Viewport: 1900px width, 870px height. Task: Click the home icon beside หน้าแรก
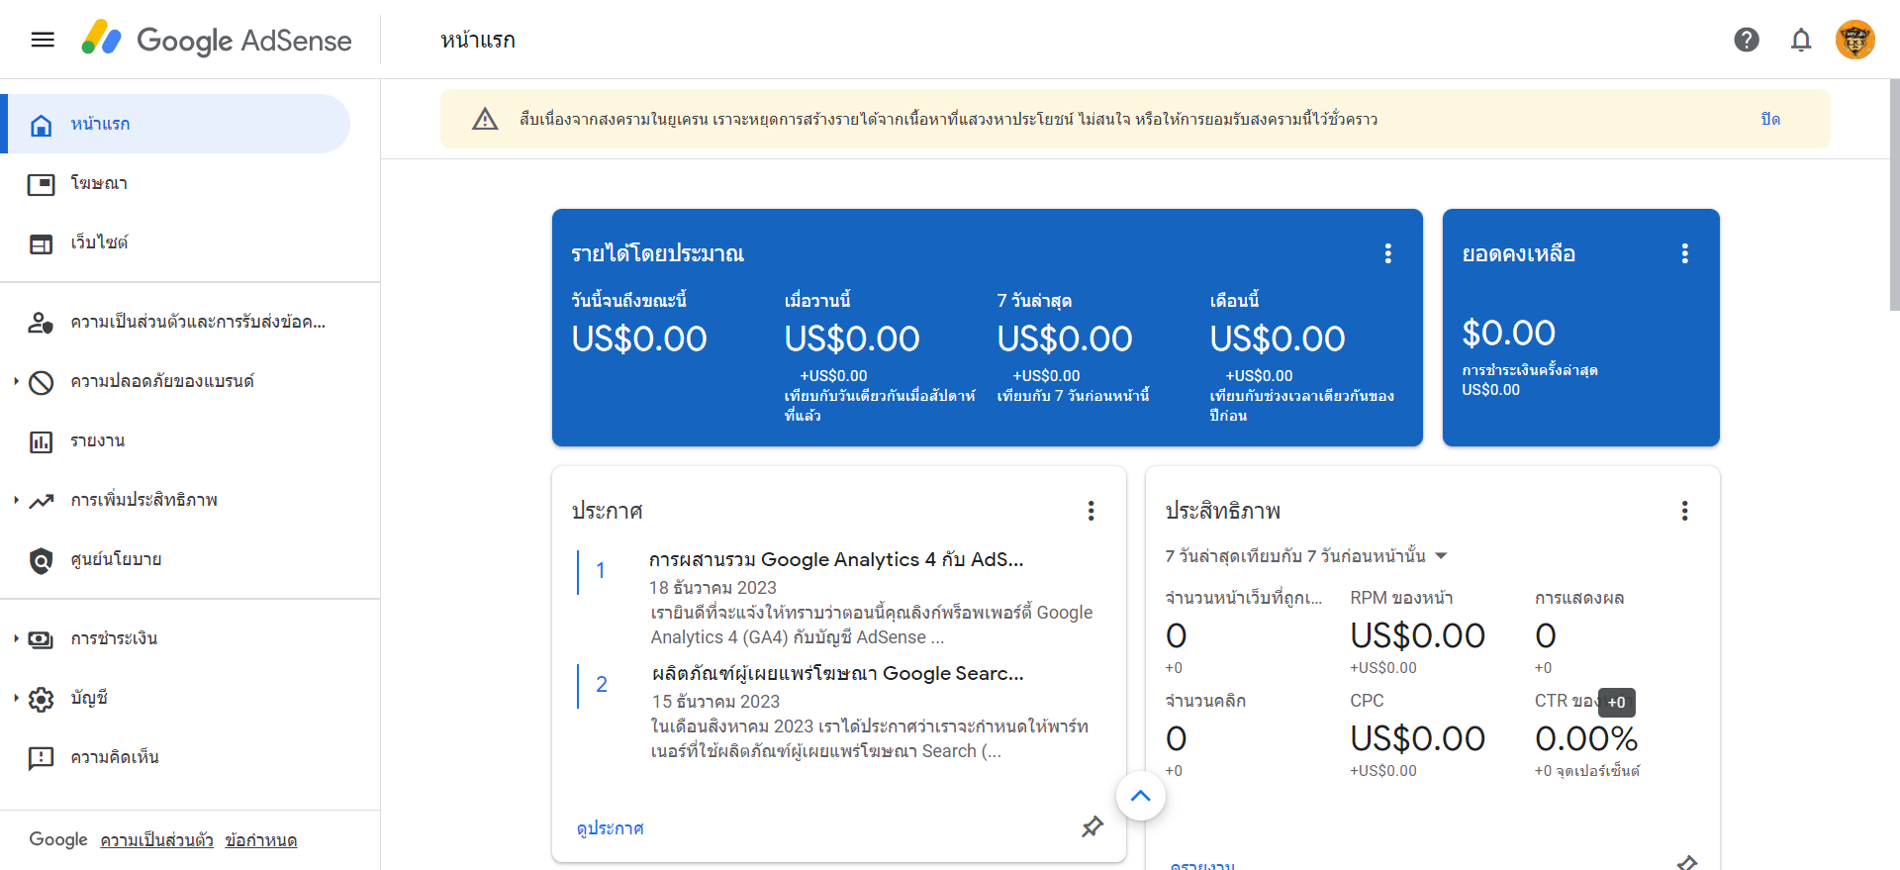click(41, 125)
